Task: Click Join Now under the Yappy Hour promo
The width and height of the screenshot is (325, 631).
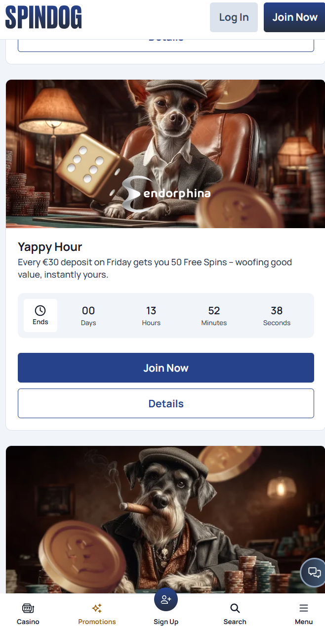Action: click(166, 368)
